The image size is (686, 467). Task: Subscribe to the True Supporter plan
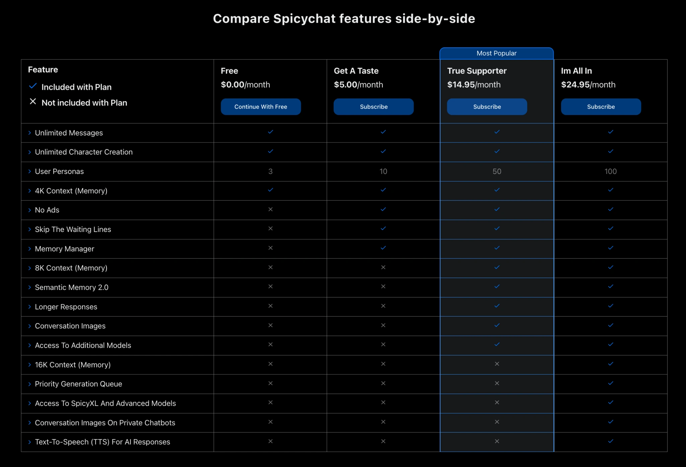tap(487, 107)
